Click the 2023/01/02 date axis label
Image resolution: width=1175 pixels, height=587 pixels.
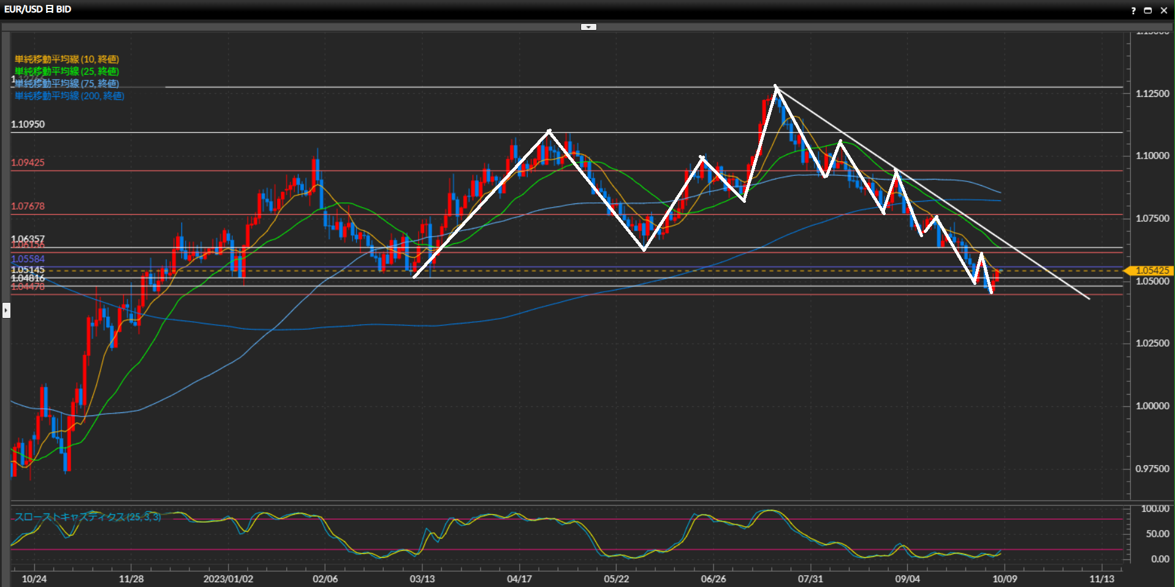click(228, 579)
